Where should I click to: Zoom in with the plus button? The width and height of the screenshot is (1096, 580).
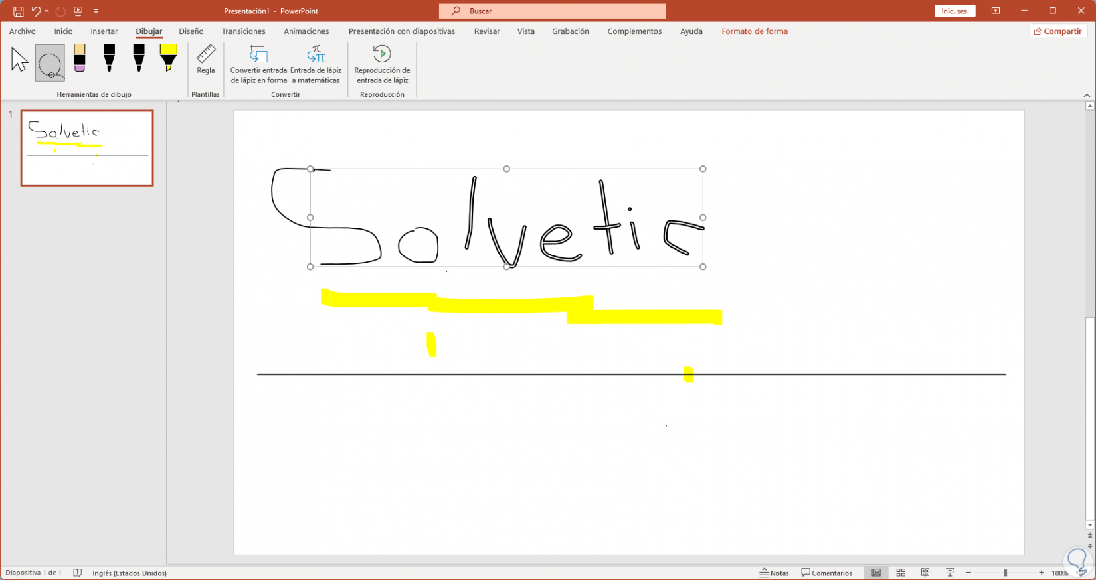(1042, 573)
